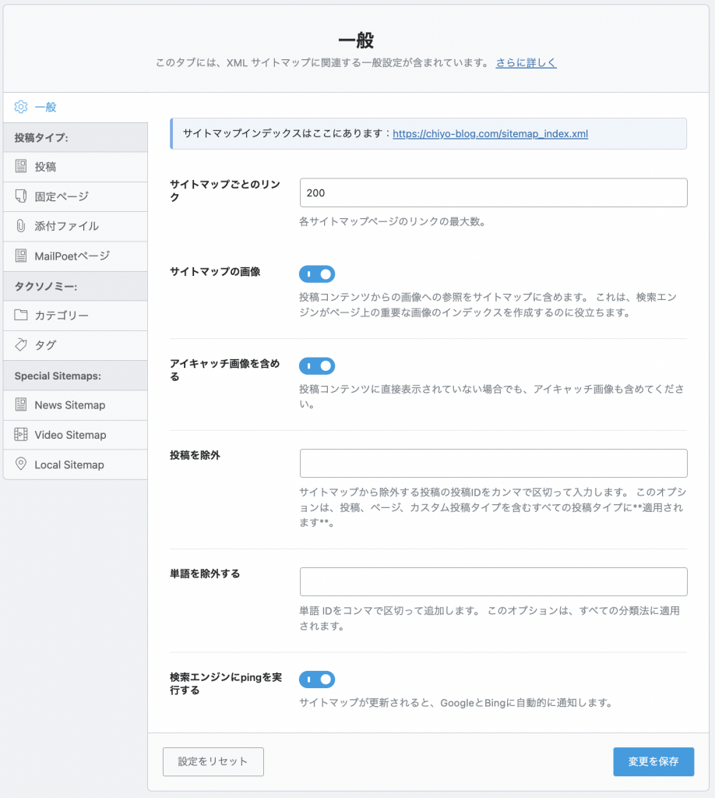Click the 投稿 post icon in sidebar
Image resolution: width=715 pixels, height=798 pixels.
[21, 167]
